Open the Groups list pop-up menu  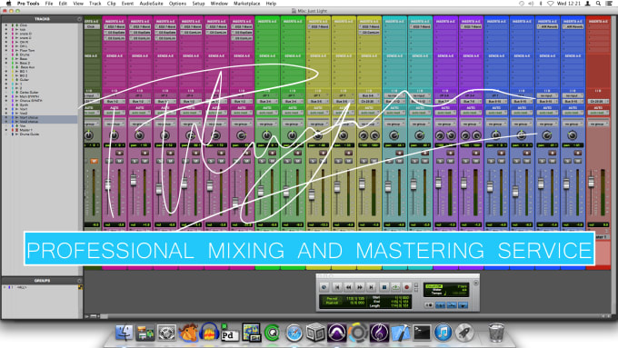tap(79, 281)
